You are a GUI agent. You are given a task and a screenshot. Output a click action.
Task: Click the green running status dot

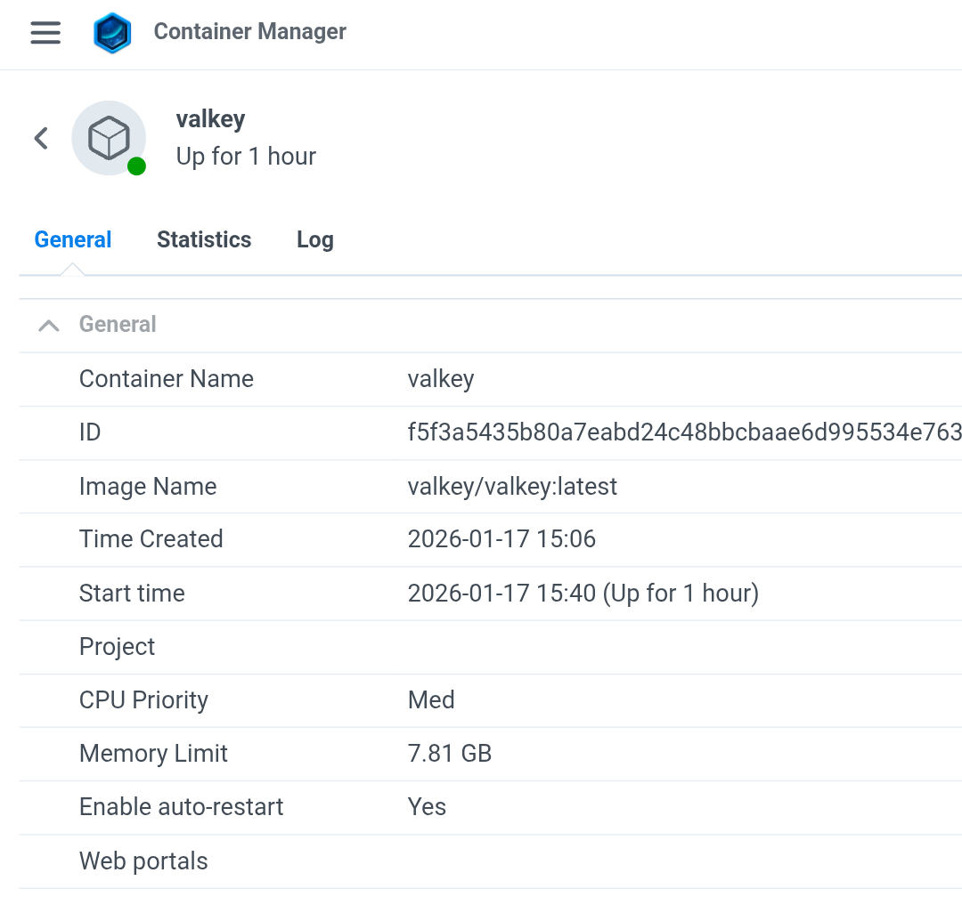(136, 166)
